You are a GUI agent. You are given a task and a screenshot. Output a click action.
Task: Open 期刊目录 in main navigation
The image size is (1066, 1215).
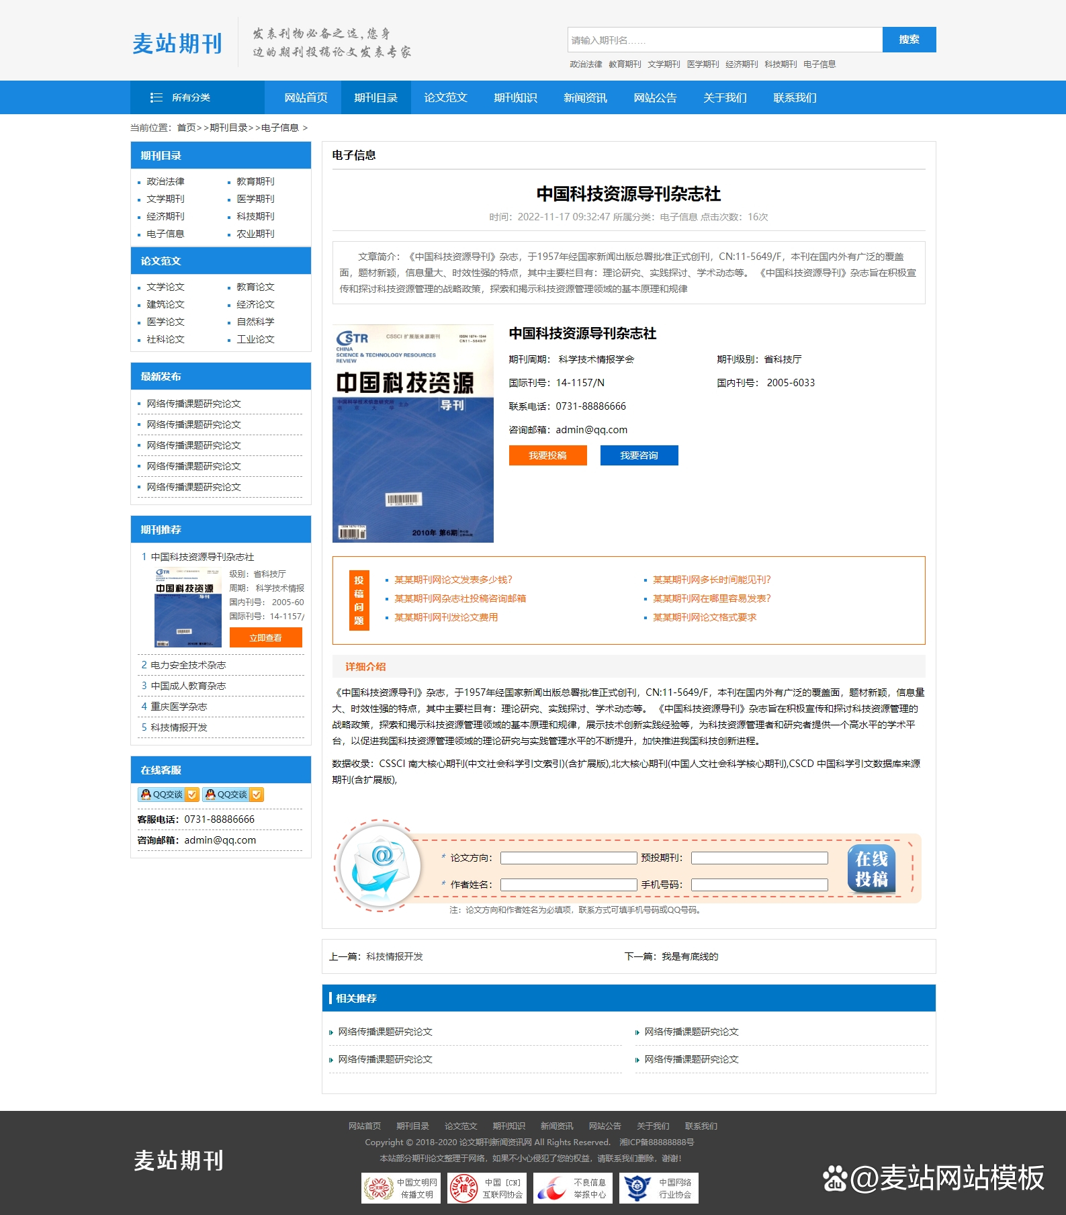tap(376, 97)
